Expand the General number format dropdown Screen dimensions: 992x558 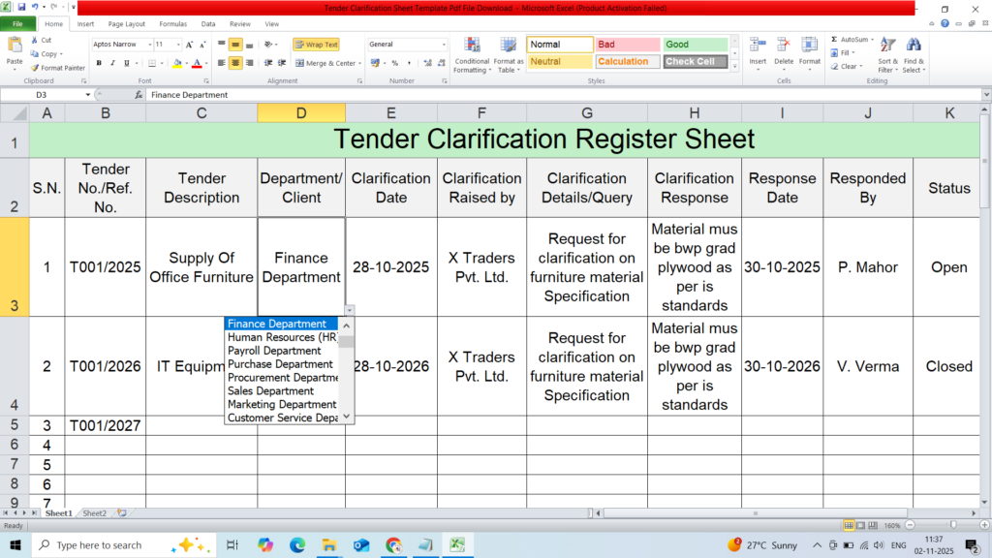click(444, 45)
